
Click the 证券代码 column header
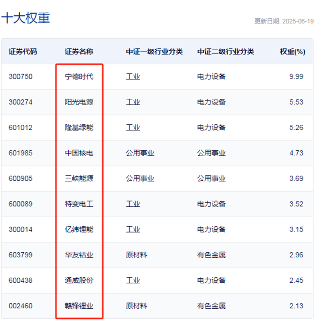(x=23, y=52)
